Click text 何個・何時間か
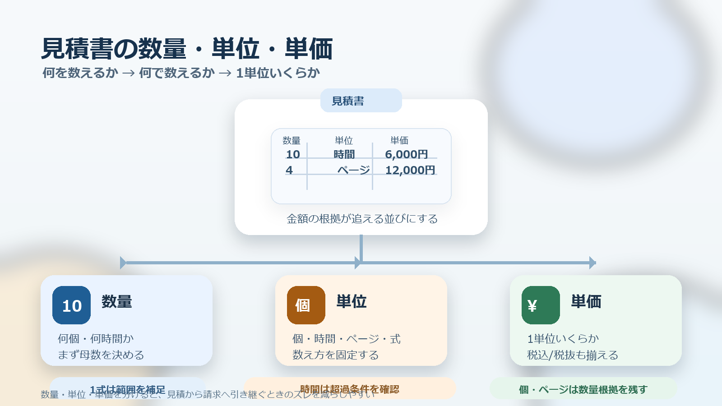Image resolution: width=722 pixels, height=406 pixels. tap(96, 339)
